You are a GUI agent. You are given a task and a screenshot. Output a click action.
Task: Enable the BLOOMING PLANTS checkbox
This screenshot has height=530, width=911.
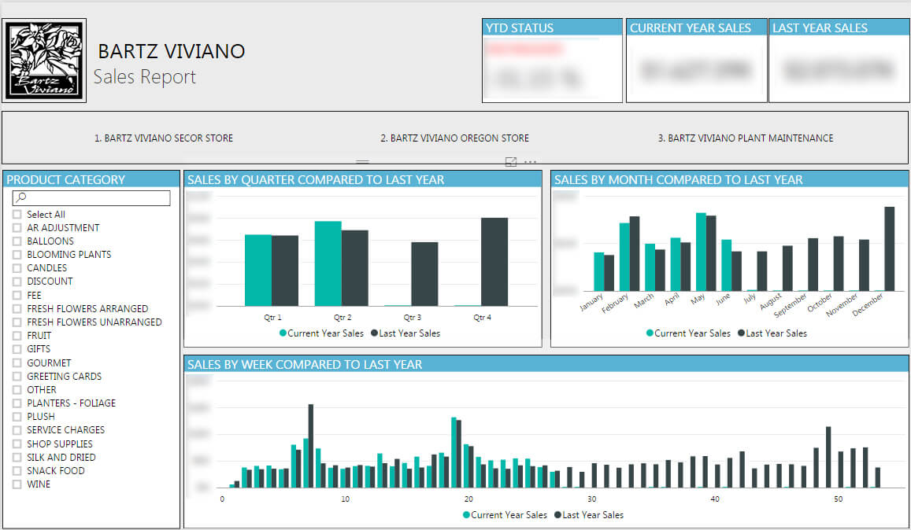(17, 254)
